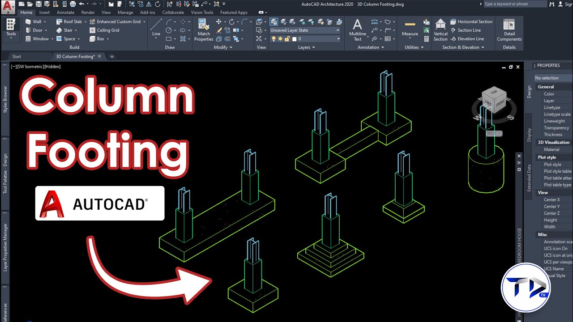This screenshot has height=322, width=573.
Task: Select the Display tab in Properties palette
Action: point(529,135)
